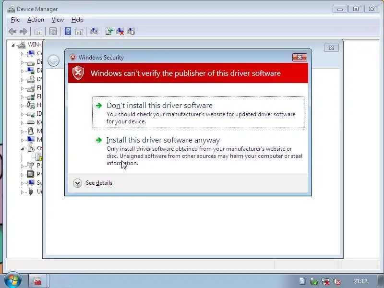The width and height of the screenshot is (384, 288).
Task: Select the DVD drive icon in tree
Action: click(x=31, y=79)
